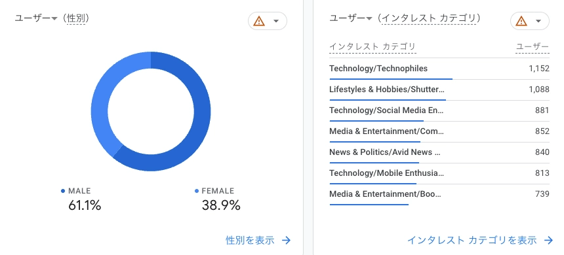Click the MALE legend dot

pos(64,191)
